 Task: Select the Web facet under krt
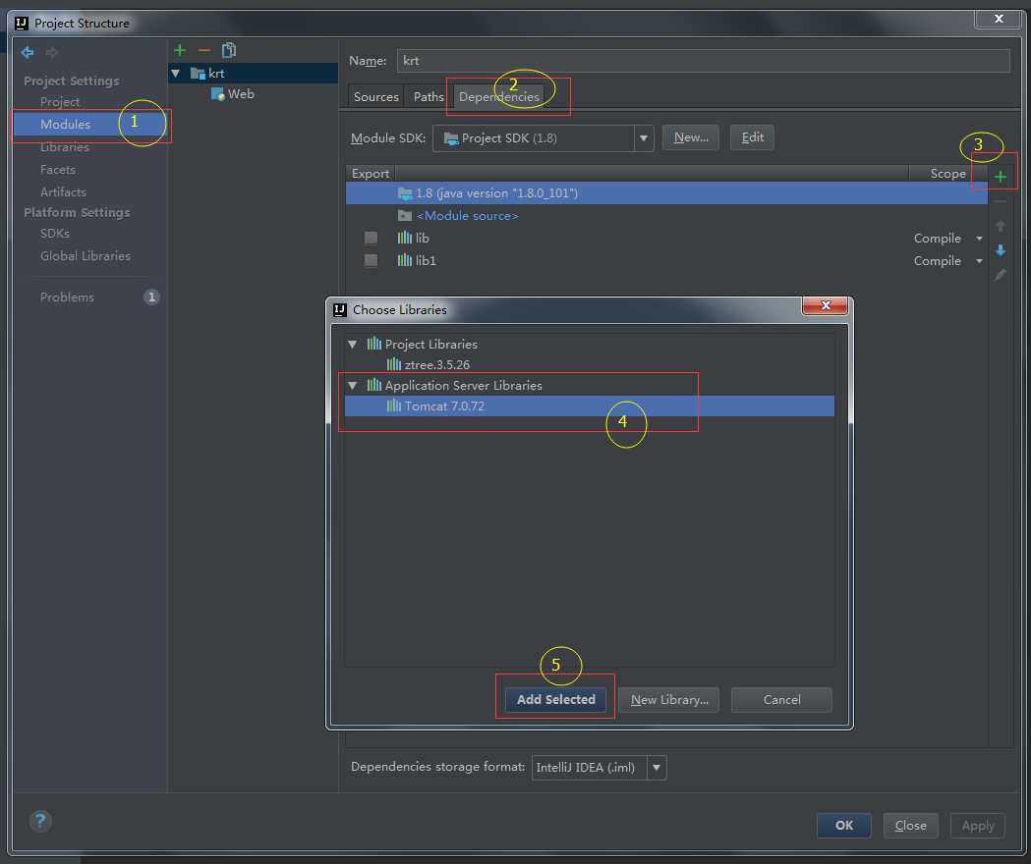click(233, 94)
